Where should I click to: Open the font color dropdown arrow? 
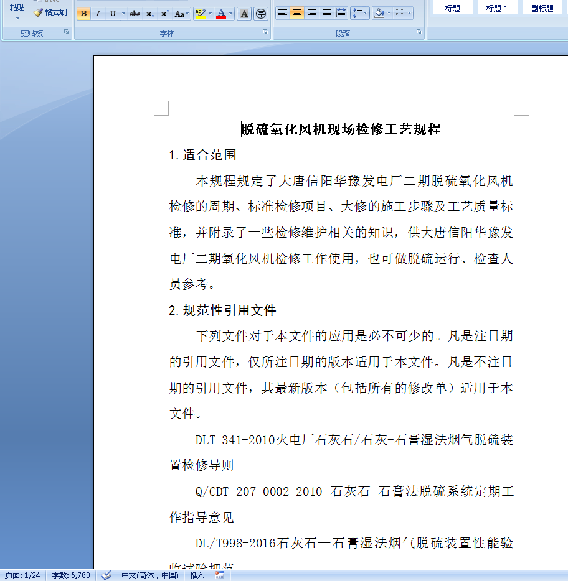point(231,13)
